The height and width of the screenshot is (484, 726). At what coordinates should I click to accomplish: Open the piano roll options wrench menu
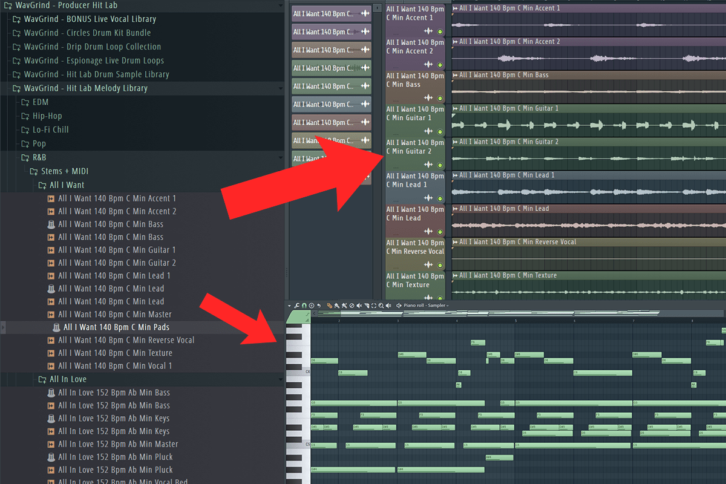[x=296, y=306]
